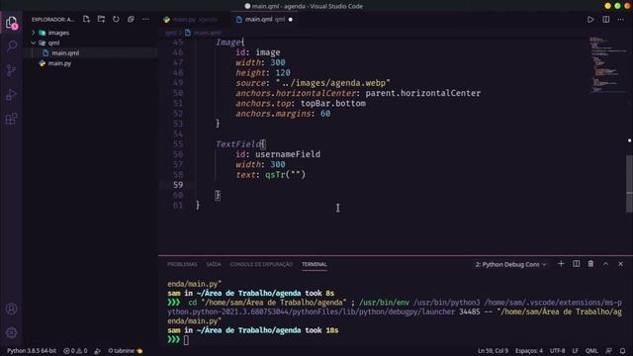Close the terminal panel
The image size is (633, 356).
[x=620, y=264]
